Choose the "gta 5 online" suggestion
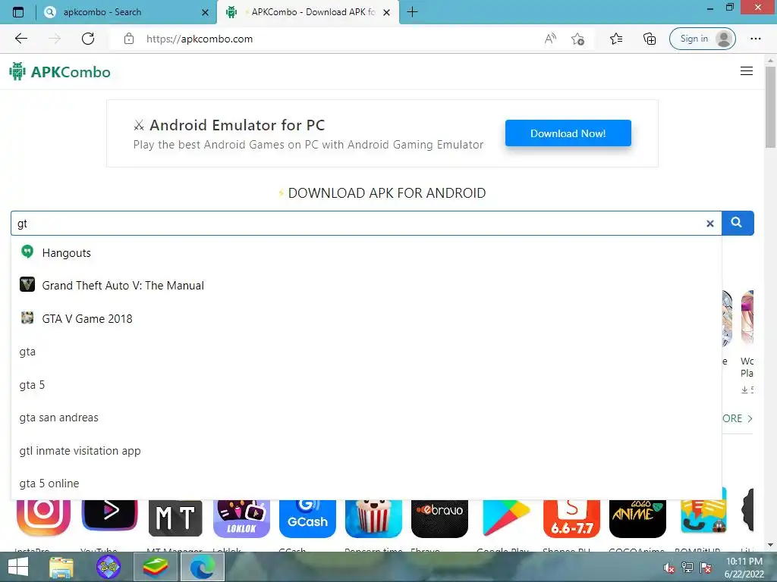This screenshot has width=777, height=582. pos(366,483)
